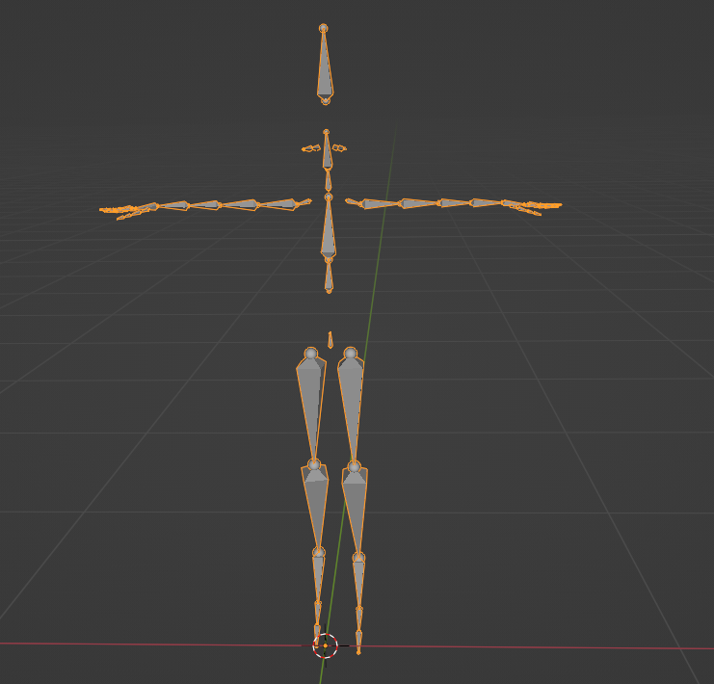
Task: Select the ankle bone of the right-side leg
Action: pos(358,583)
